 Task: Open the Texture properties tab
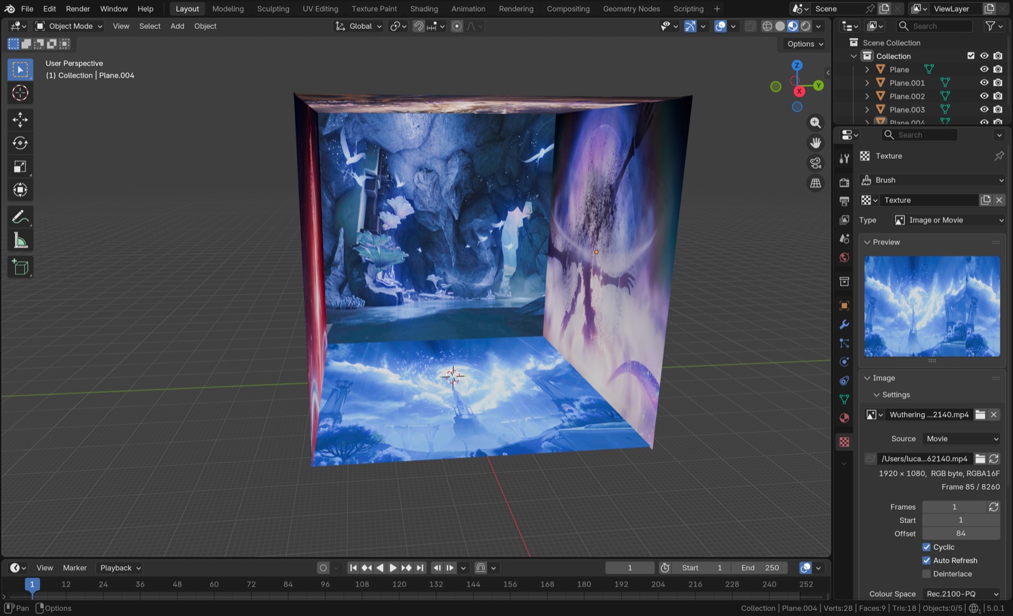(x=844, y=442)
